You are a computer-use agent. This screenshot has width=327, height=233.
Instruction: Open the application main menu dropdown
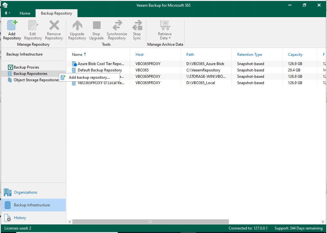point(7,13)
